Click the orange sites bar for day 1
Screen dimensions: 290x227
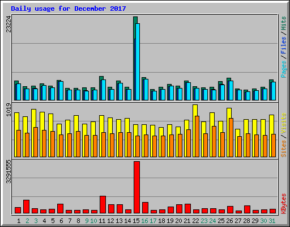(19, 144)
